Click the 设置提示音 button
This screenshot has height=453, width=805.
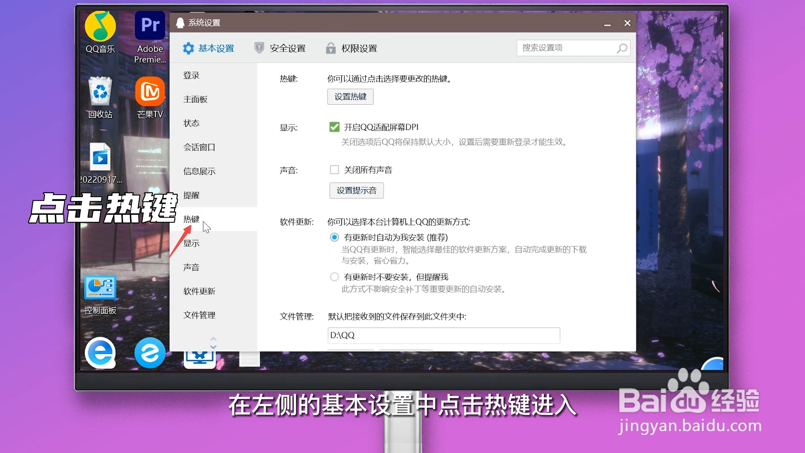(x=357, y=190)
